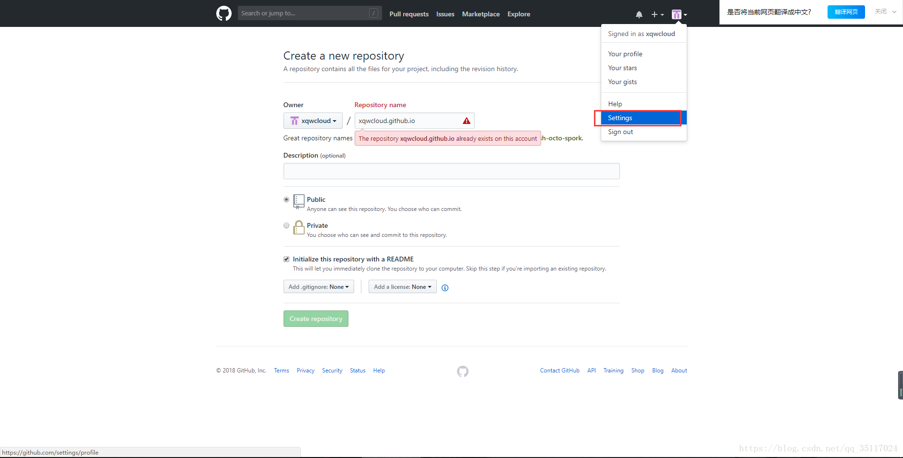Viewport: 903px width, 458px height.
Task: Click the Signed in as xqwcloud text
Action: 642,34
